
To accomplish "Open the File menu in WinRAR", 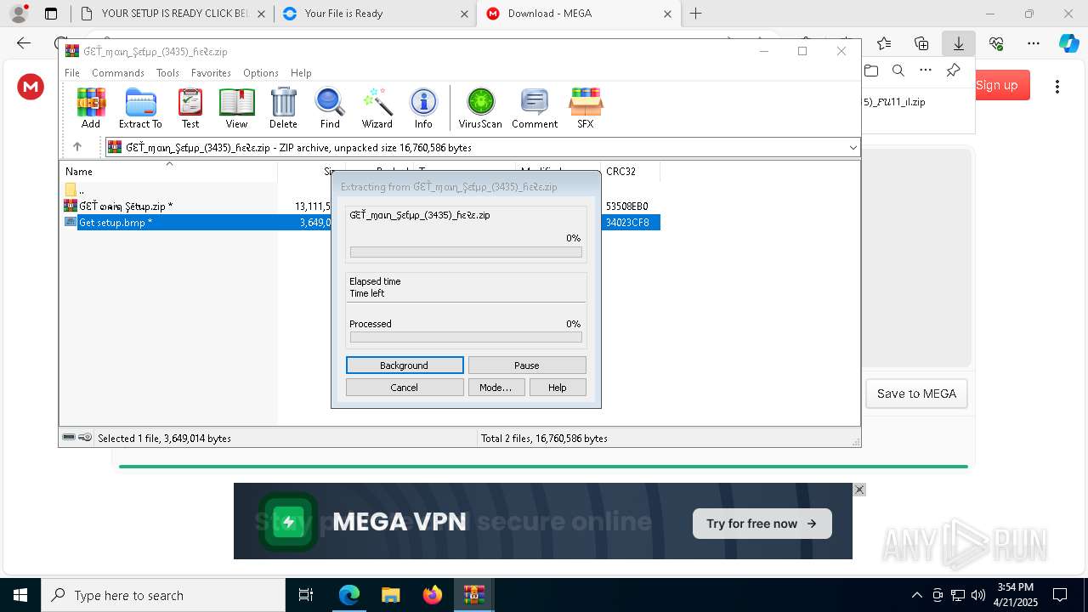I will click(72, 73).
